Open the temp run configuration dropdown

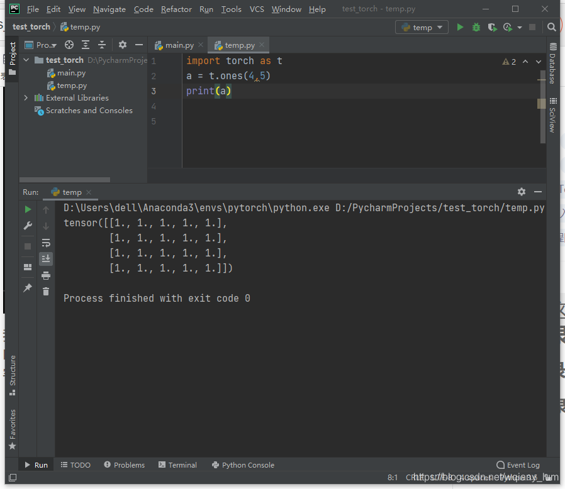pyautogui.click(x=422, y=28)
